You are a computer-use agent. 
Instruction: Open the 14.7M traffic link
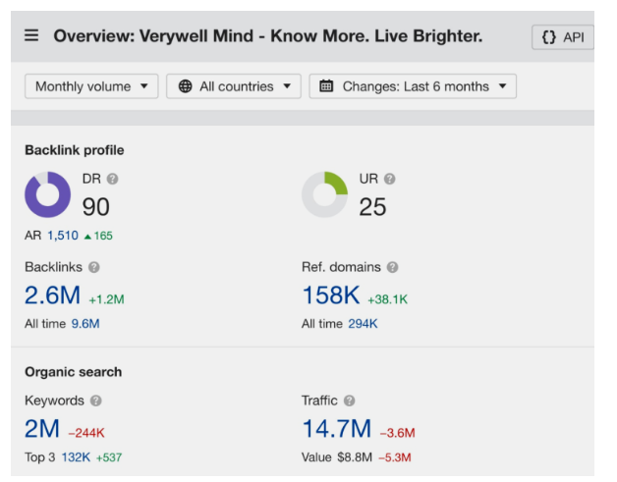[x=337, y=429]
